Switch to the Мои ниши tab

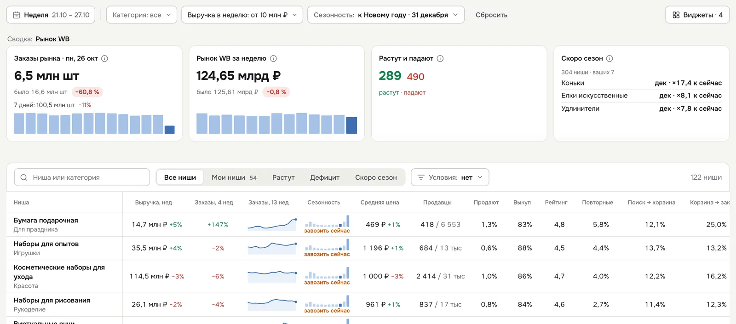[234, 177]
